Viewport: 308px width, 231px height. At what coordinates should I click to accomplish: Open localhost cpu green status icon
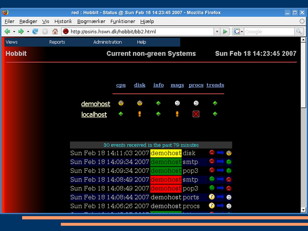tap(121, 114)
